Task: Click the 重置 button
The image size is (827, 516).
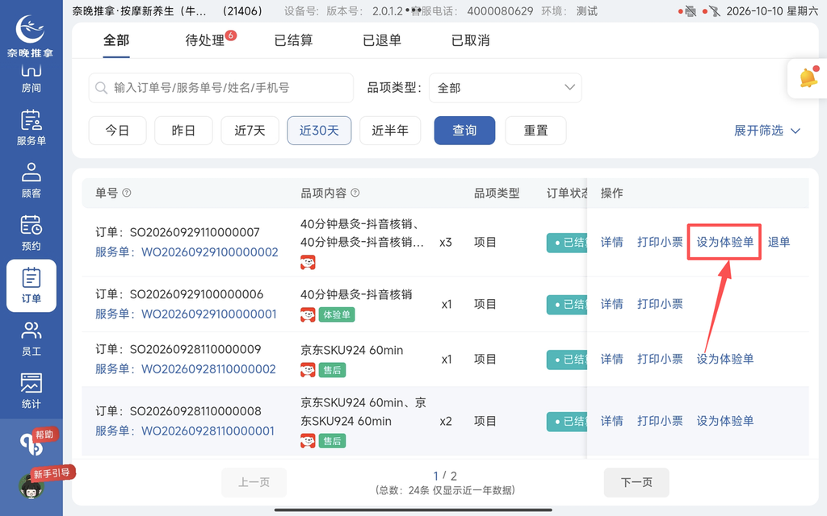Action: click(x=535, y=131)
